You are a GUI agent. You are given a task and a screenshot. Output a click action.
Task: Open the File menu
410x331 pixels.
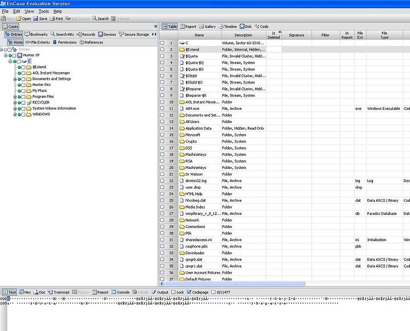click(5, 11)
